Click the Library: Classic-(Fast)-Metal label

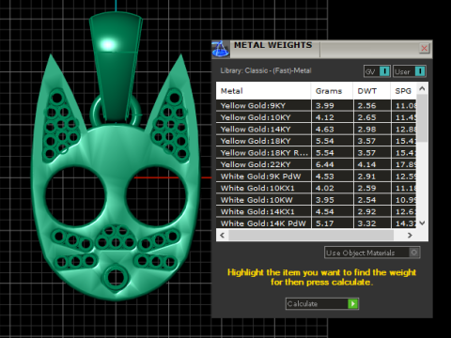coord(266,70)
